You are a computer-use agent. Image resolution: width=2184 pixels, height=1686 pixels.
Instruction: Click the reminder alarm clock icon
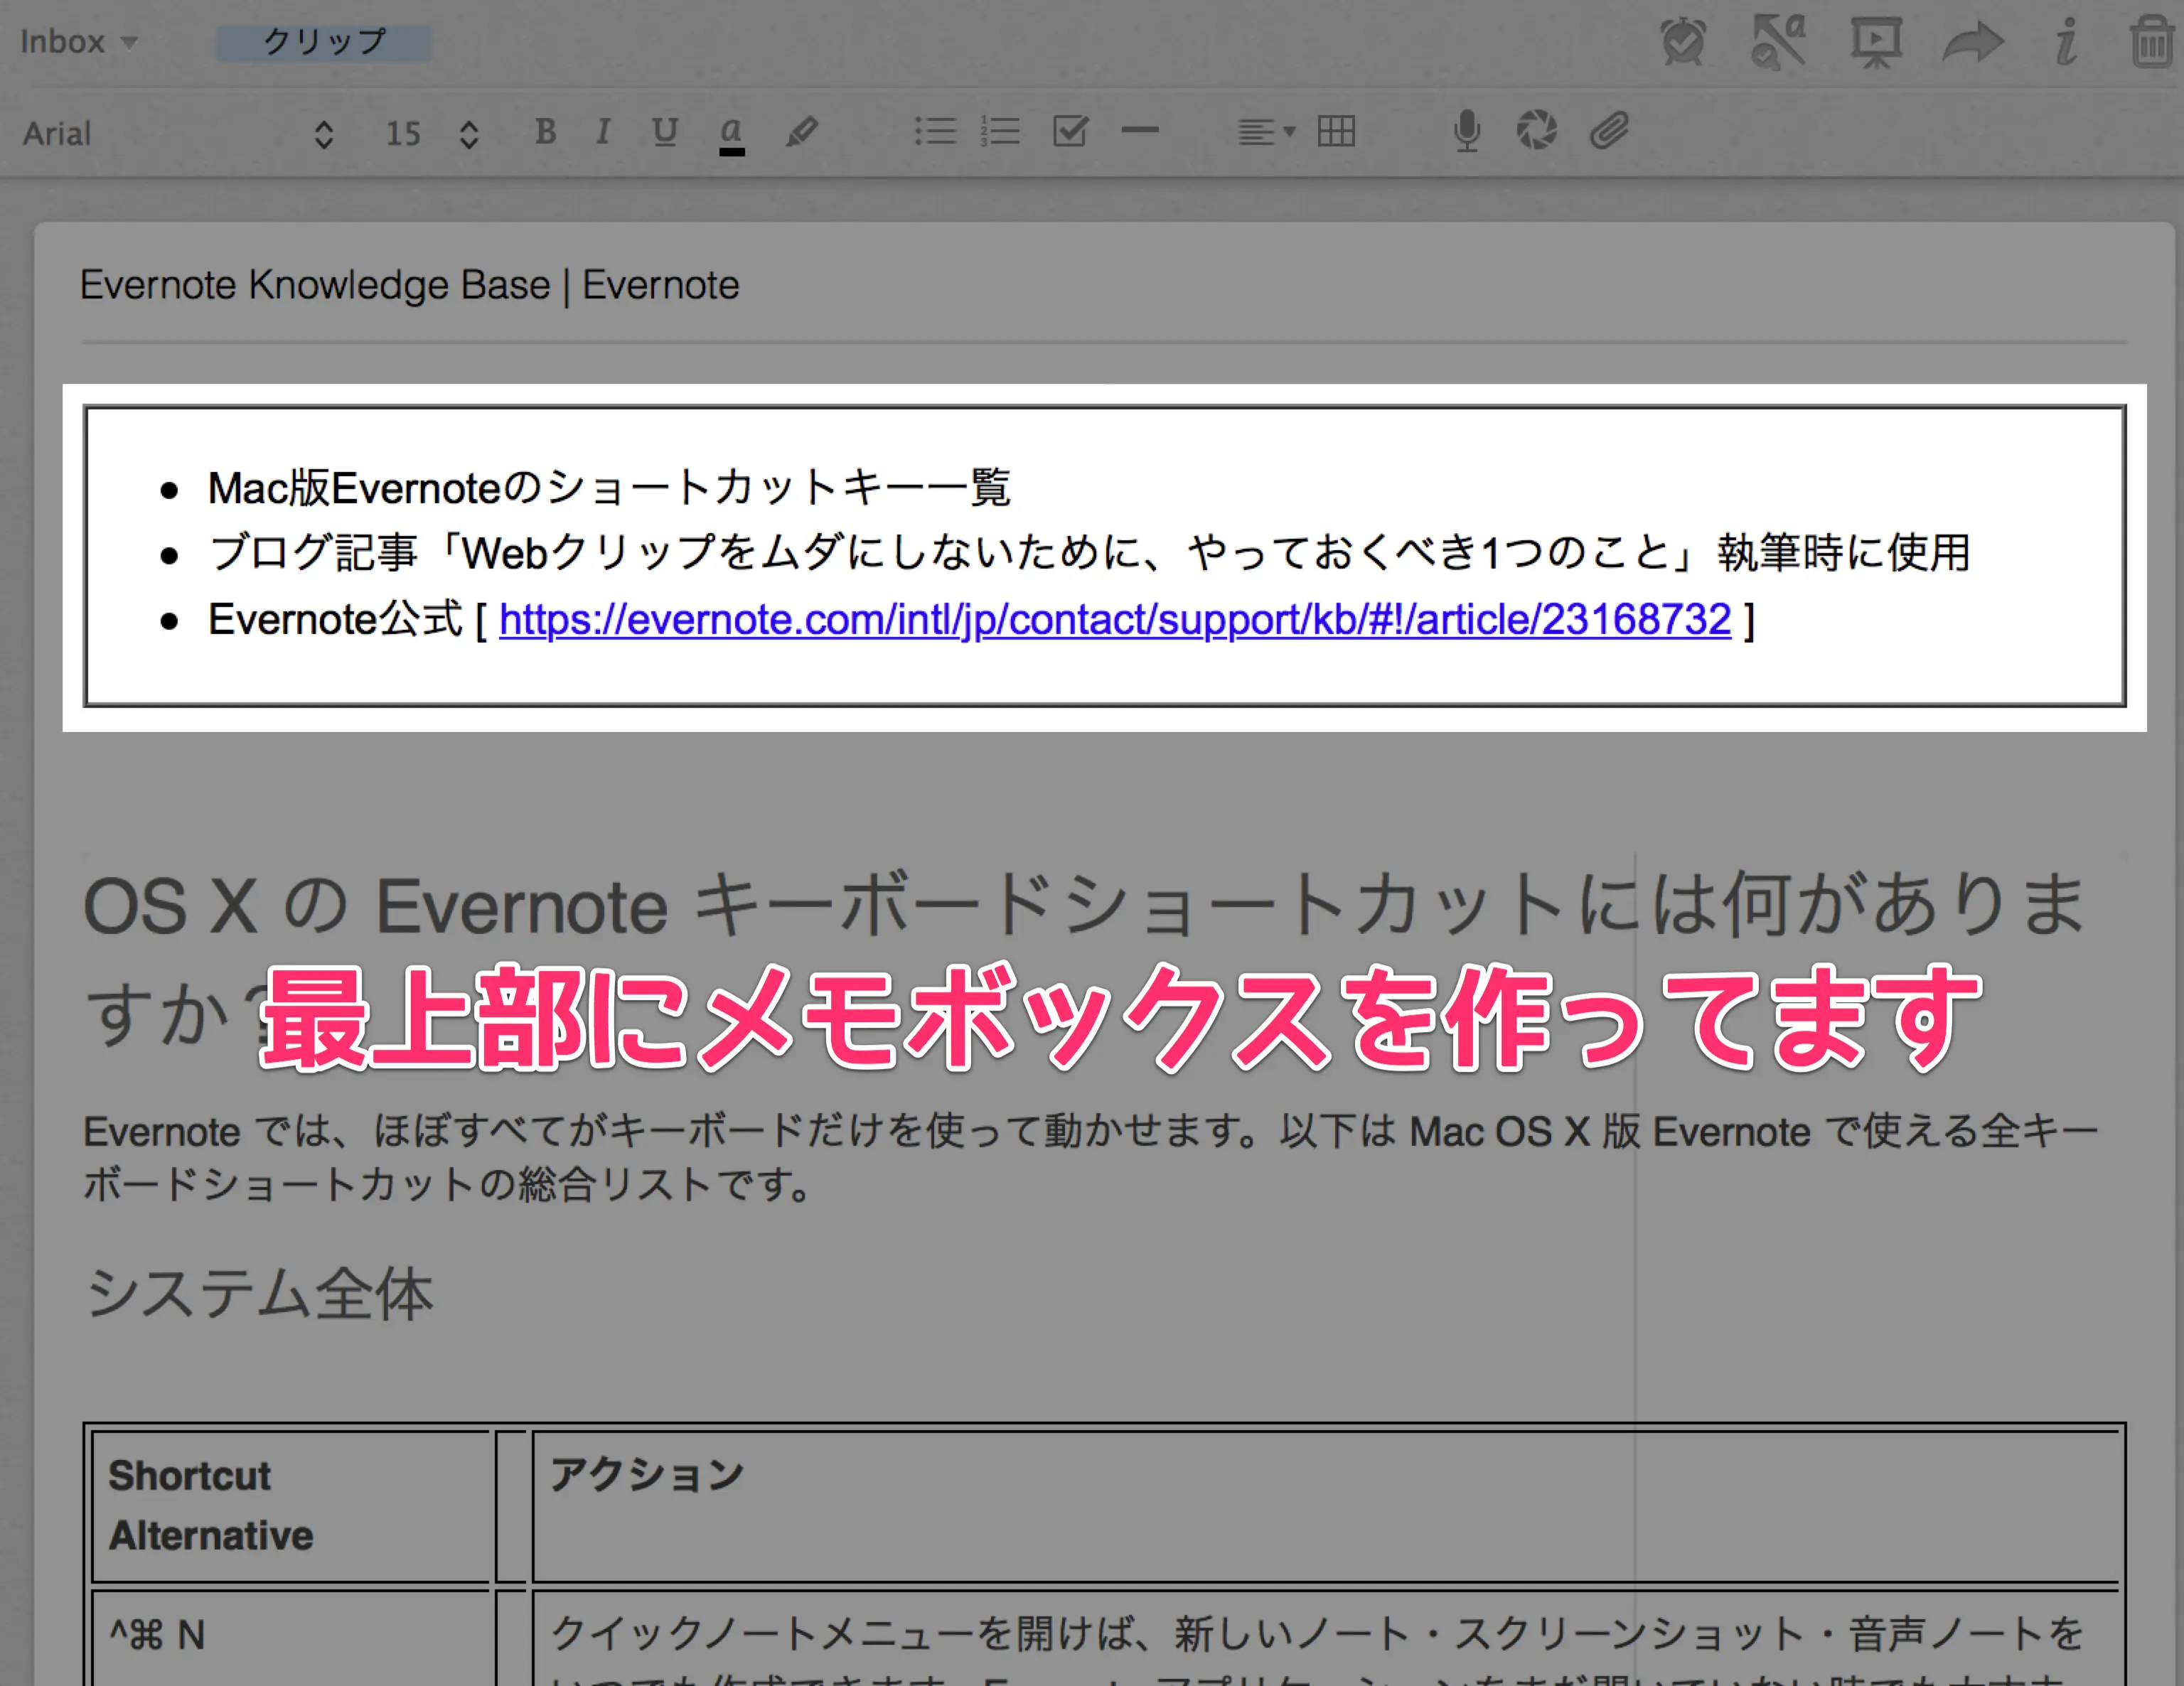pos(1683,42)
